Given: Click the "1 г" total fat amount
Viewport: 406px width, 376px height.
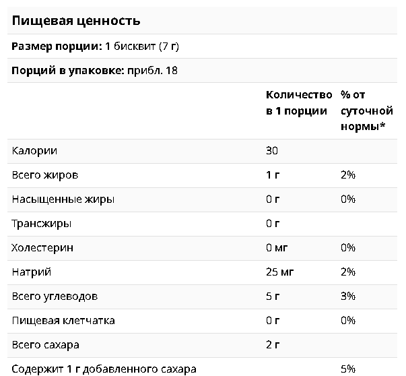Looking at the screenshot, I should 273,175.
